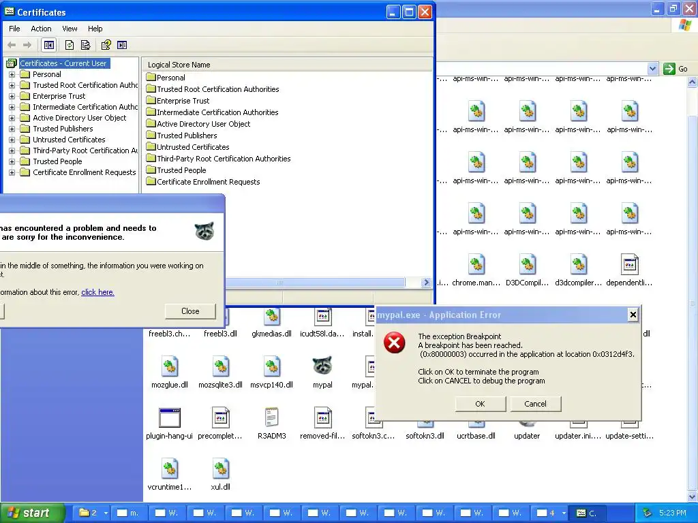698x523 pixels.
Task: Select Certificates - Current User root node
Action: [x=63, y=63]
